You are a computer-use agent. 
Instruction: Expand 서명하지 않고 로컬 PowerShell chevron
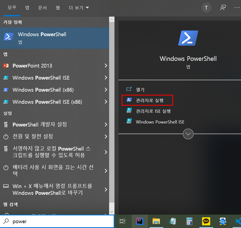coord(106,152)
